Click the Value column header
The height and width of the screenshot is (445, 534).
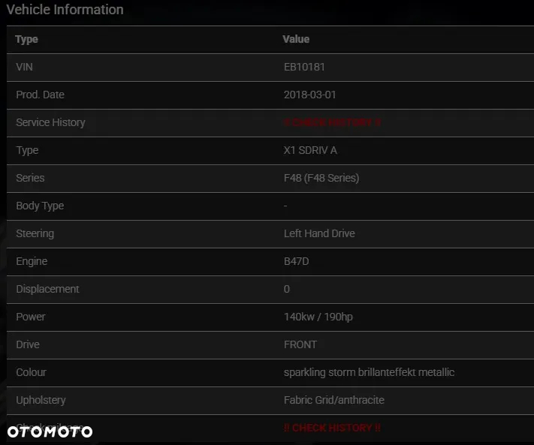tap(296, 39)
